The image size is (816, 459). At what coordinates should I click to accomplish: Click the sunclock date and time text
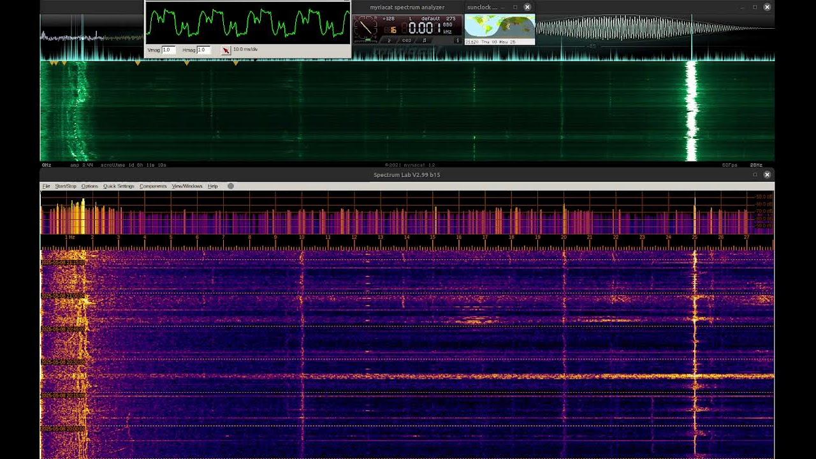(490, 41)
